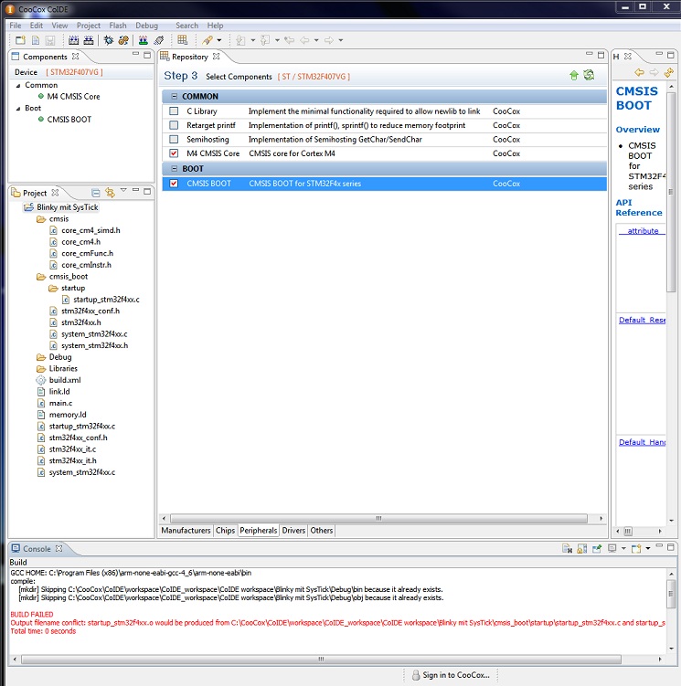Open the Default_Reset link in help
The height and width of the screenshot is (686, 681).
(x=642, y=320)
